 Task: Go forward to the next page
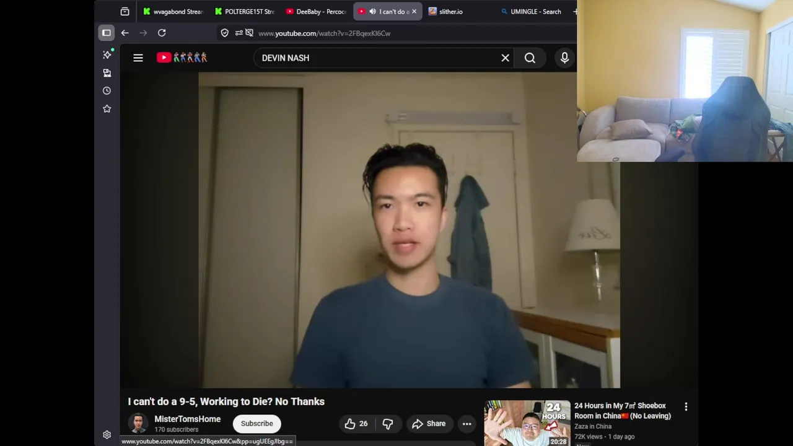(x=143, y=33)
